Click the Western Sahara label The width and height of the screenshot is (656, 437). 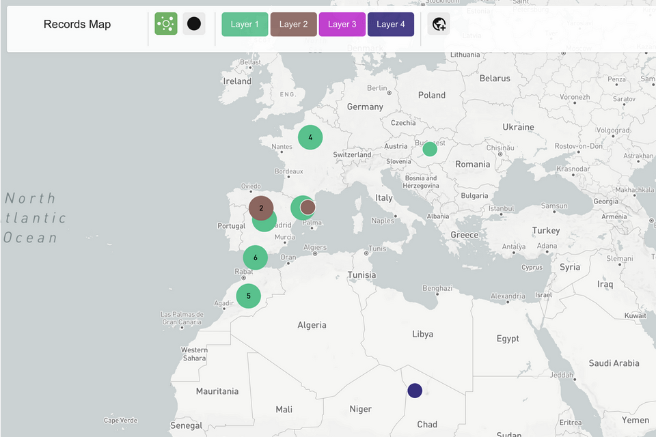coord(194,354)
